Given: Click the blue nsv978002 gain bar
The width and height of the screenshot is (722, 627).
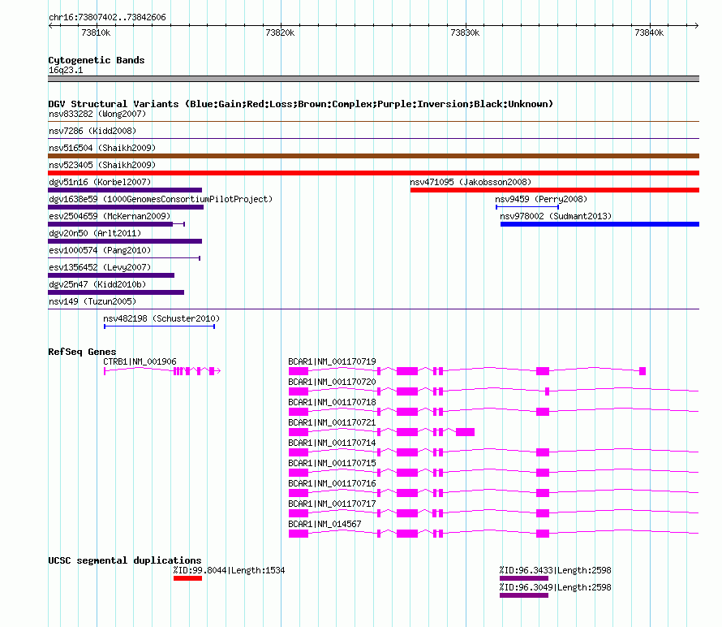Looking at the screenshot, I should (x=600, y=224).
